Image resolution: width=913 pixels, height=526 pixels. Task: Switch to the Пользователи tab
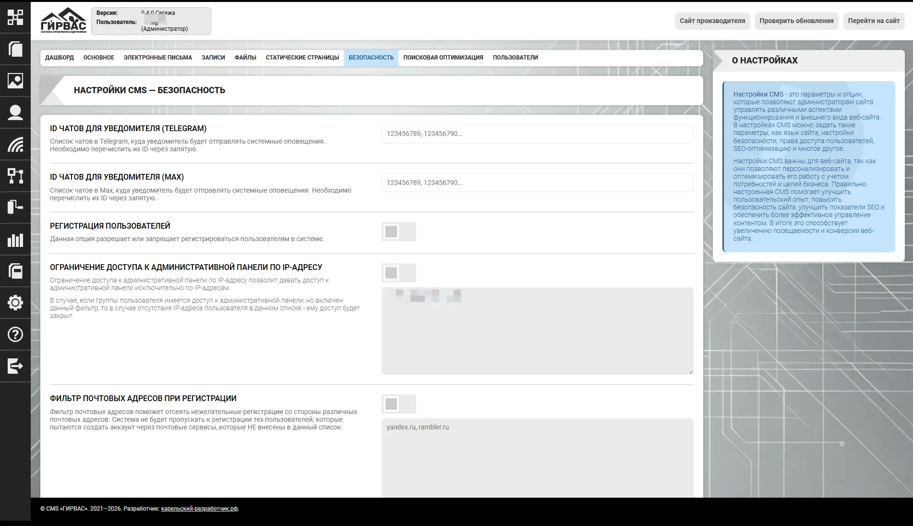[x=515, y=58]
